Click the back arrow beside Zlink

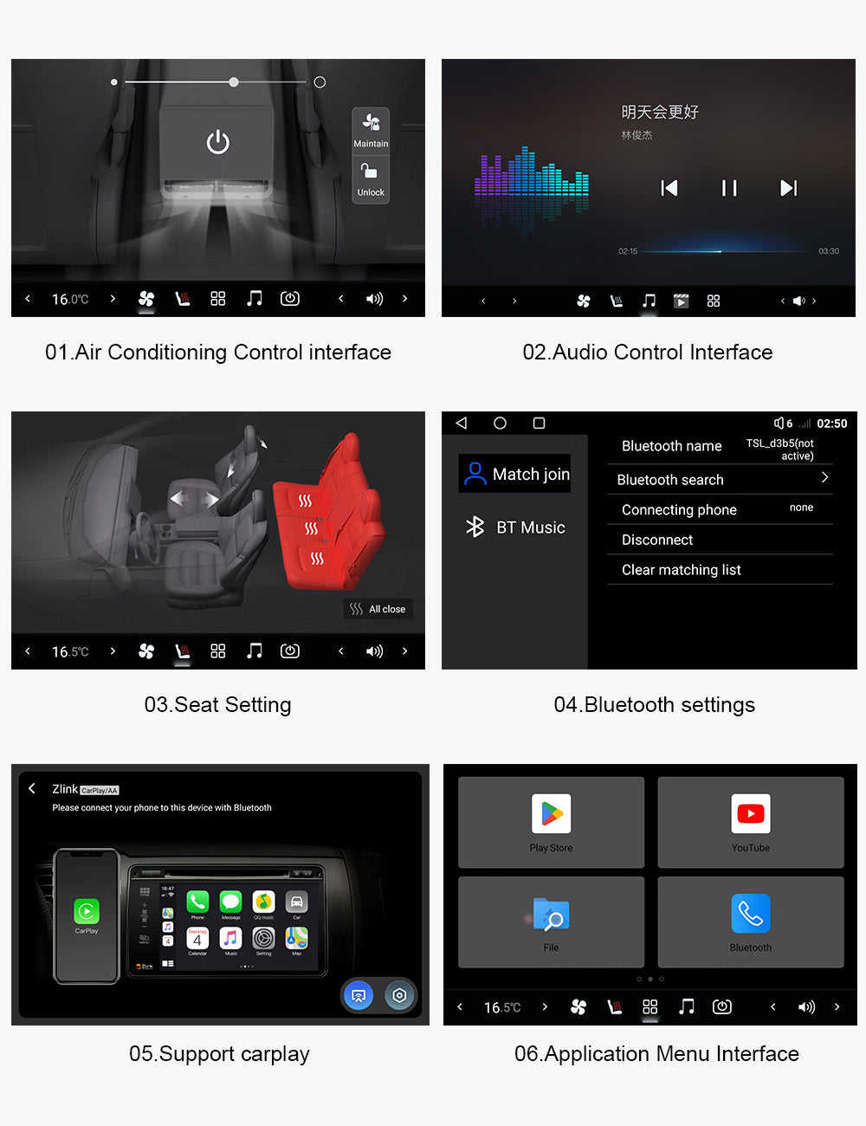click(x=32, y=788)
